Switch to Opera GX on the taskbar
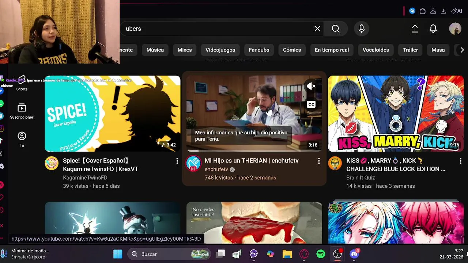The width and height of the screenshot is (468, 263). click(304, 254)
